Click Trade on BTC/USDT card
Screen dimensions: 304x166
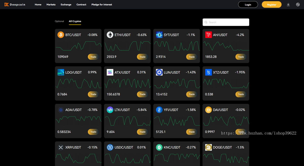click(x=93, y=57)
